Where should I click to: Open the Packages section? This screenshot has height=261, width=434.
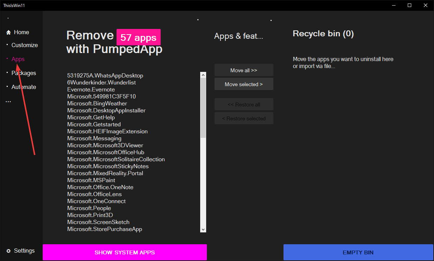24,73
